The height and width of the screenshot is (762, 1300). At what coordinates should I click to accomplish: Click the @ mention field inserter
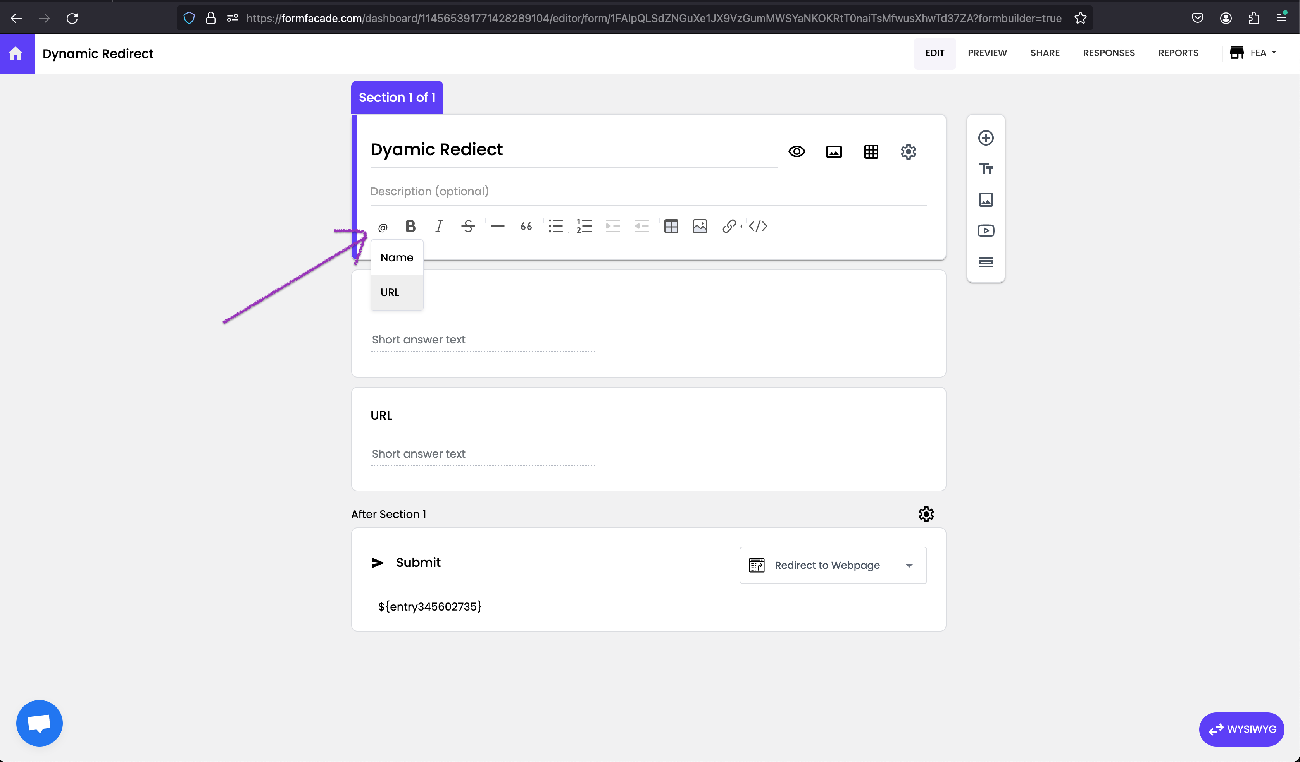pyautogui.click(x=382, y=227)
